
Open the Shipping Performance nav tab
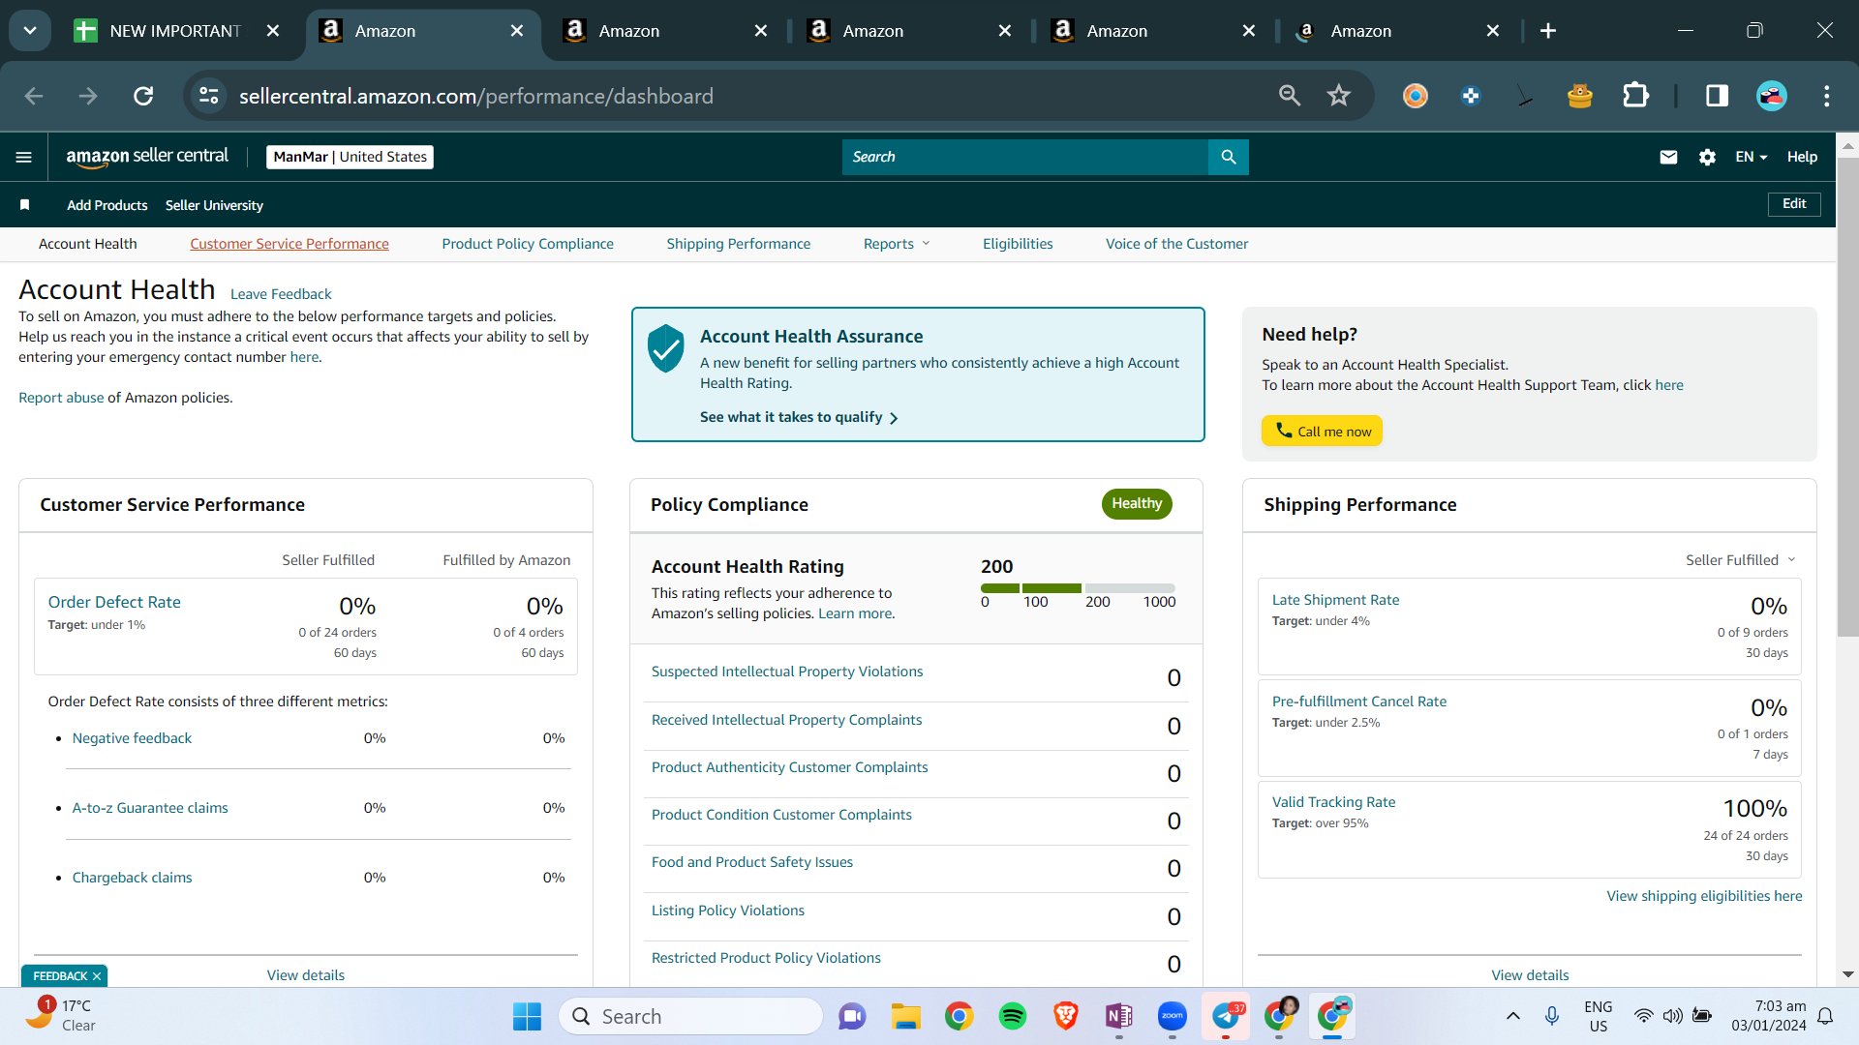[x=739, y=244]
